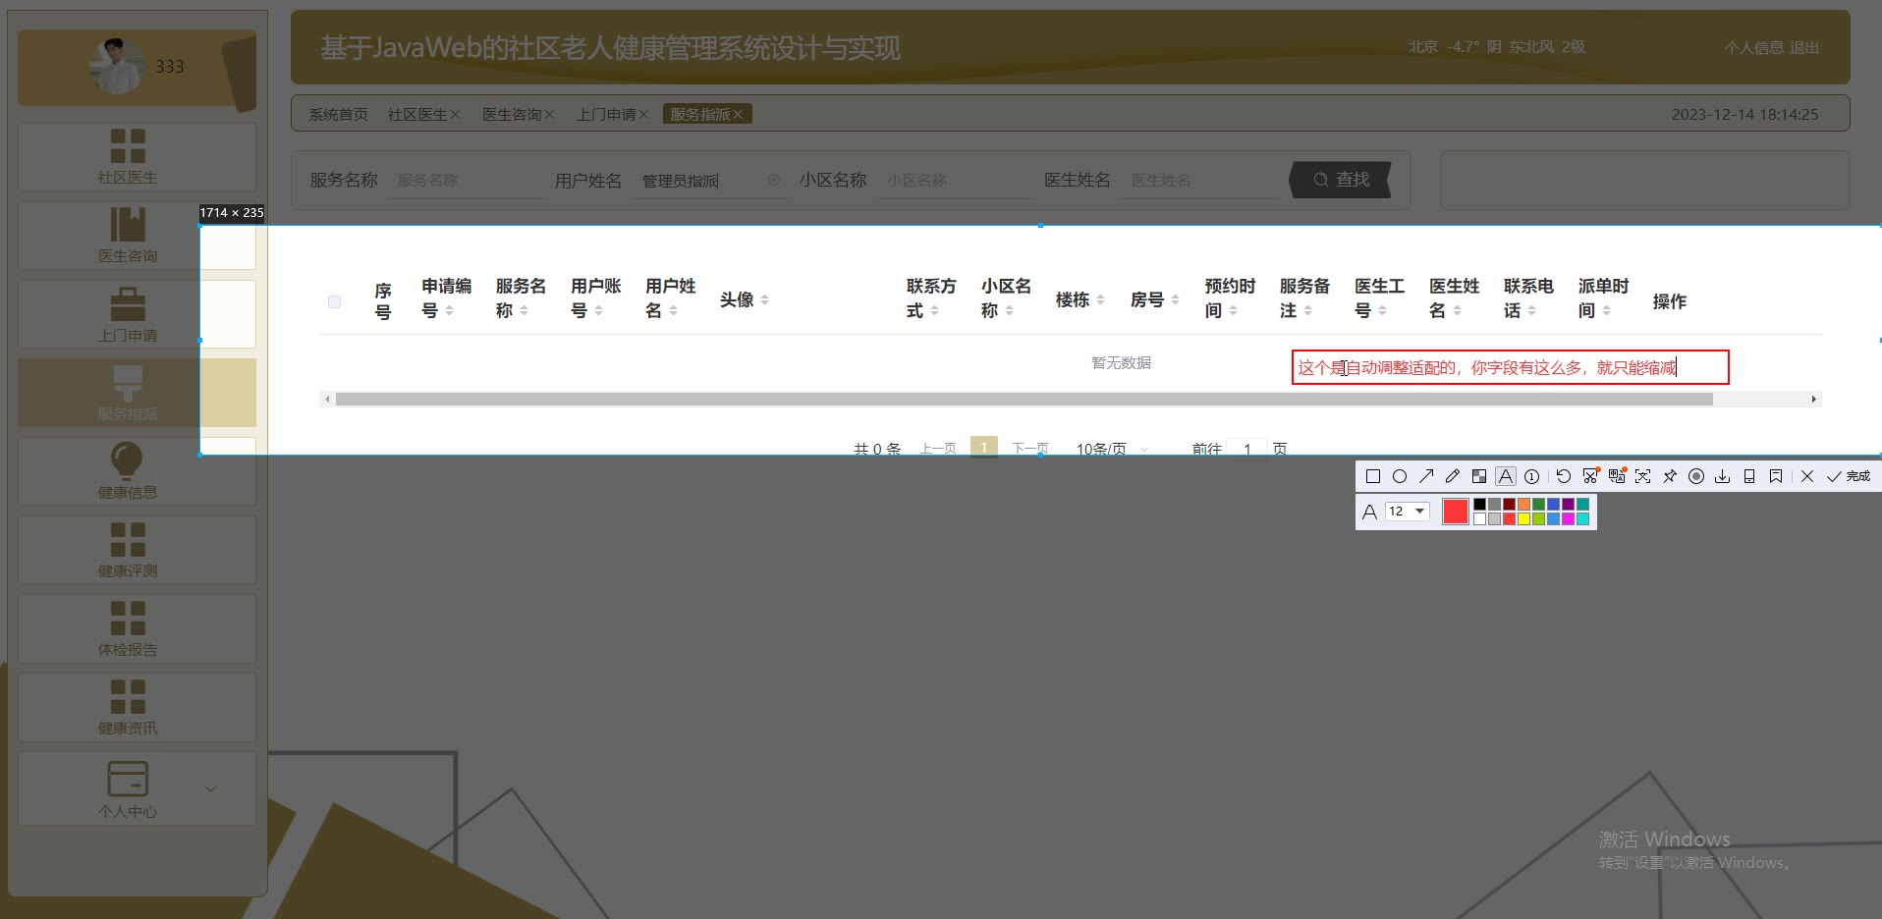The width and height of the screenshot is (1882, 919).
Task: Undo the last annotation
Action: [1564, 476]
